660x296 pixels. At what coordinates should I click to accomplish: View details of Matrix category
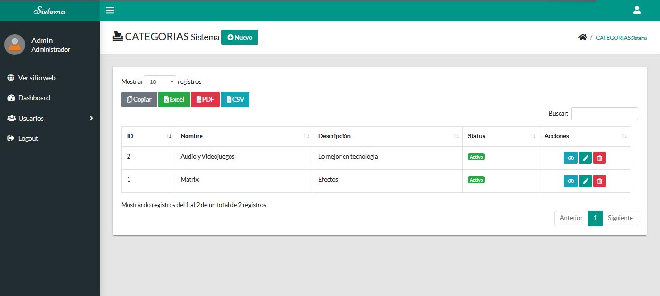click(x=571, y=181)
